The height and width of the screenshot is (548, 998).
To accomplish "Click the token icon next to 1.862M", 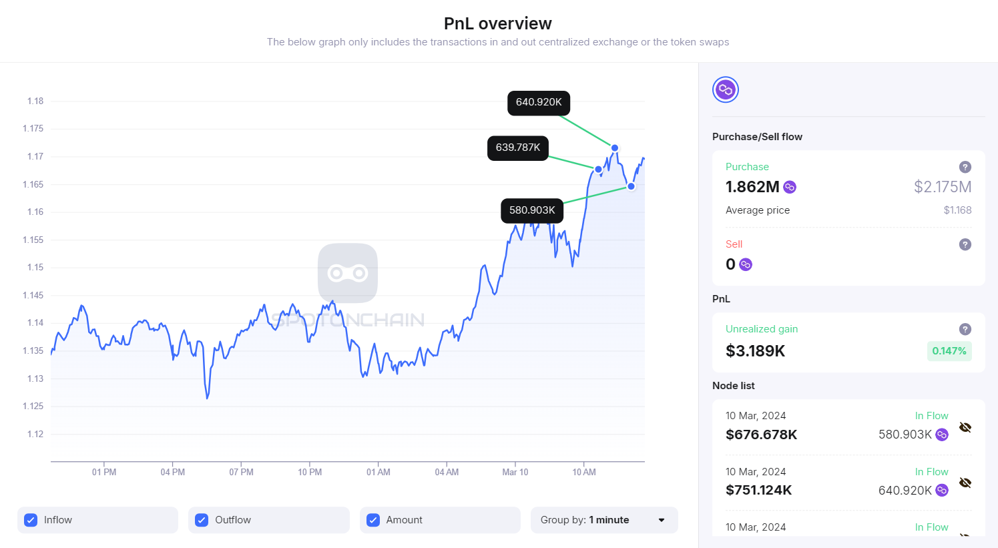I will (x=790, y=187).
